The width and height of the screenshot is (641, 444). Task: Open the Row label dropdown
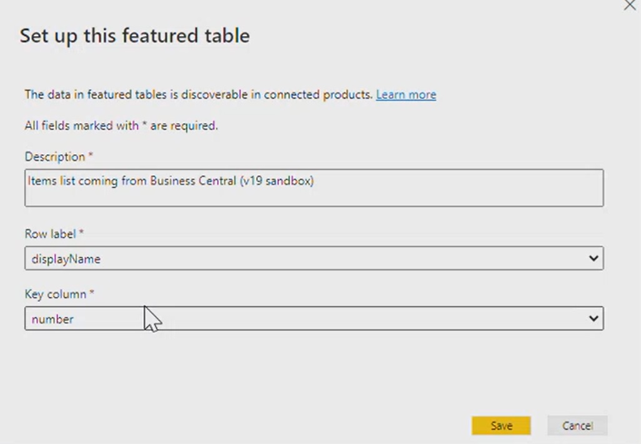click(314, 259)
